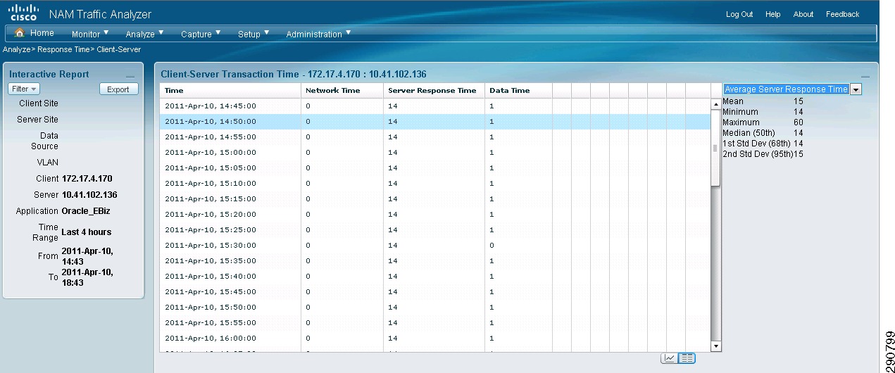Click table scrollbar down arrow

[716, 346]
